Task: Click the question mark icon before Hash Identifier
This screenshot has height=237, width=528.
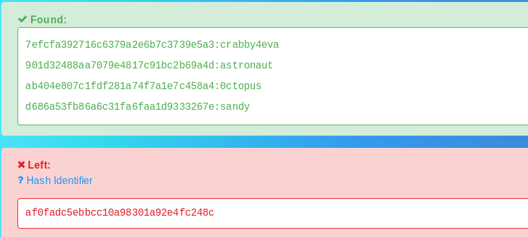Action: pos(21,180)
